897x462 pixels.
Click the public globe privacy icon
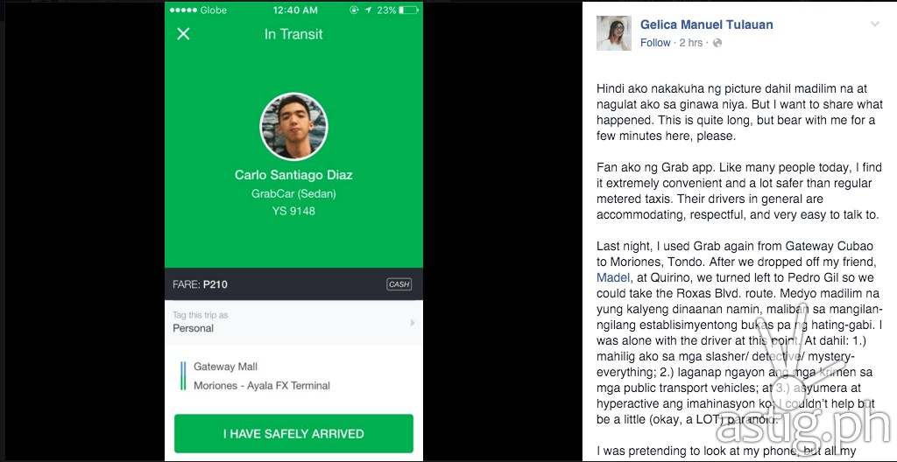tap(717, 43)
